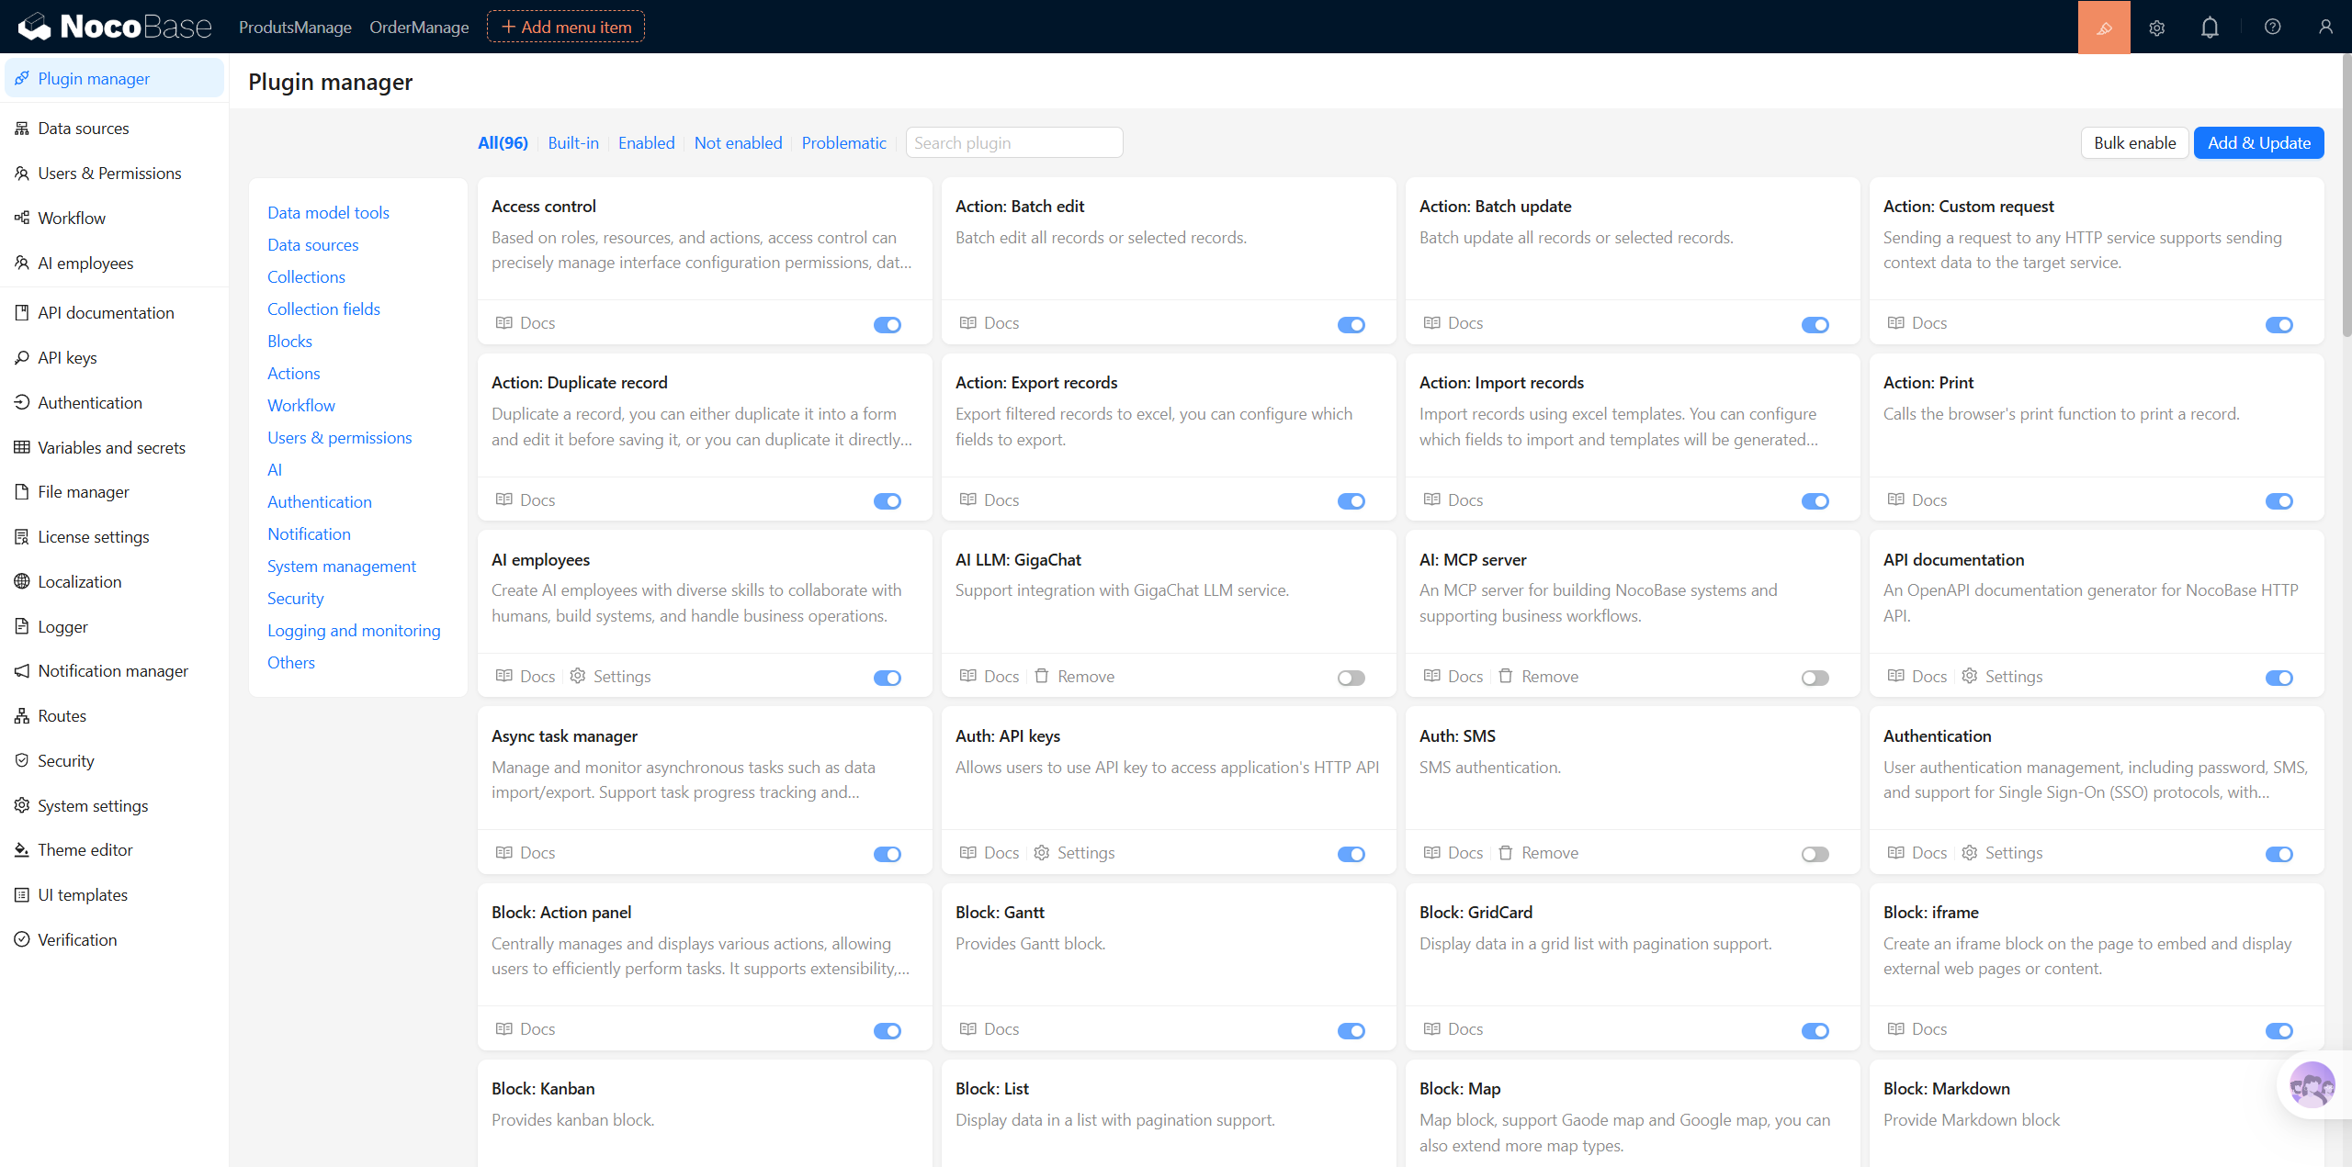Click the highlighted plugin icon in the top bar

click(2104, 27)
